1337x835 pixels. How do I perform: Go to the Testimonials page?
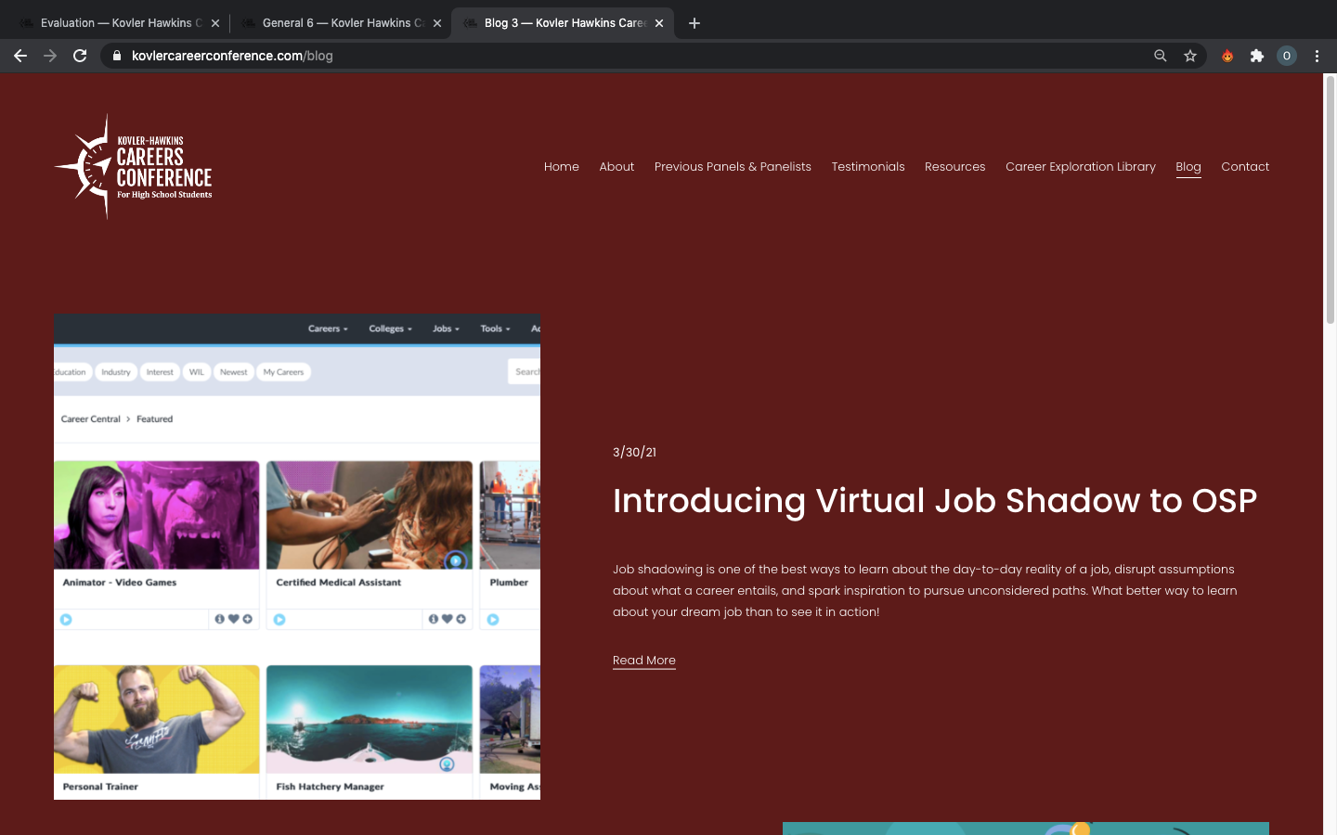coord(868,167)
